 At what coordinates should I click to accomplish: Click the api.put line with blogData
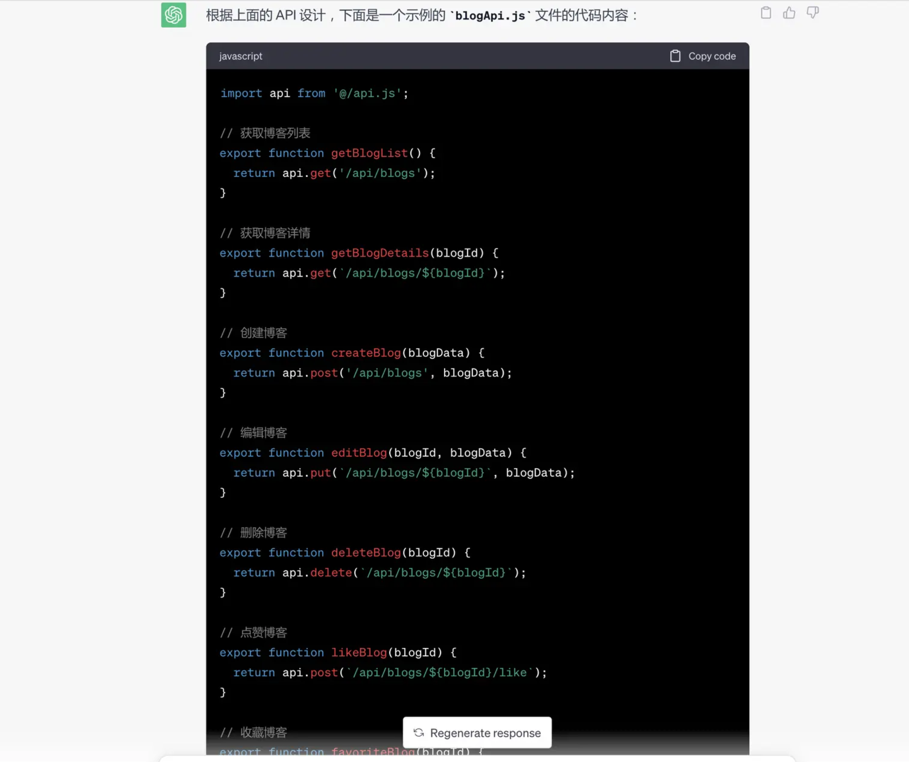coord(404,473)
